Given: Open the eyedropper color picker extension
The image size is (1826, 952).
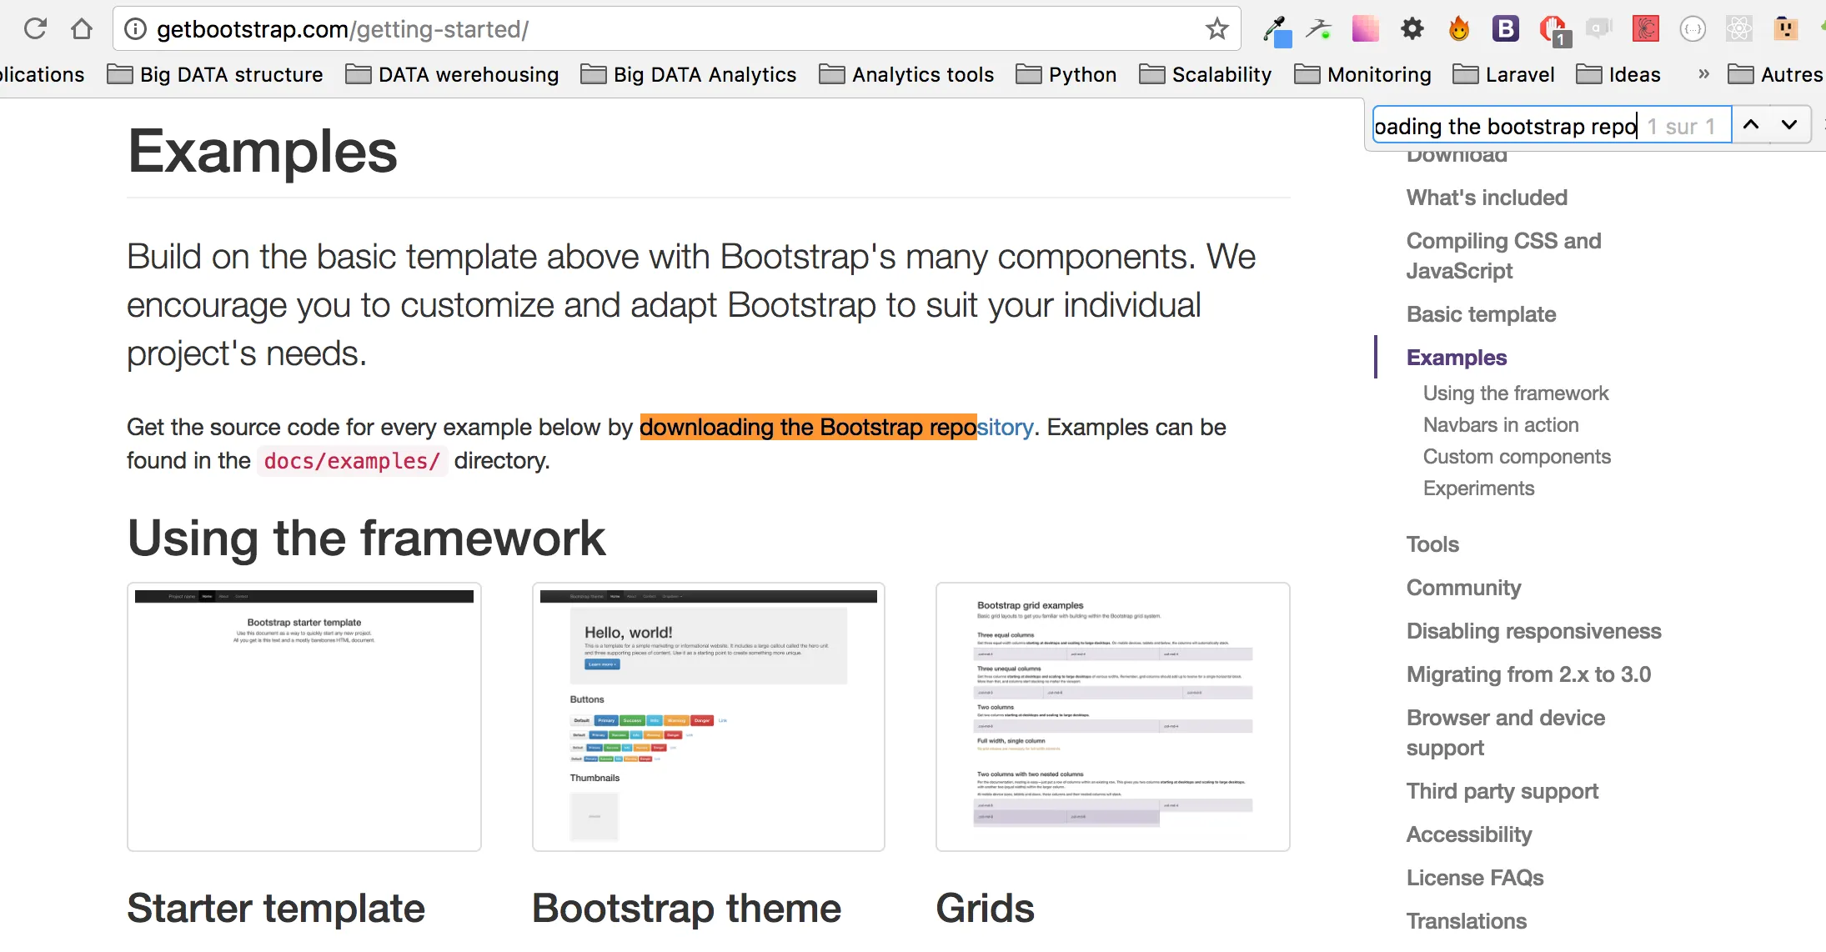Looking at the screenshot, I should (x=1277, y=31).
